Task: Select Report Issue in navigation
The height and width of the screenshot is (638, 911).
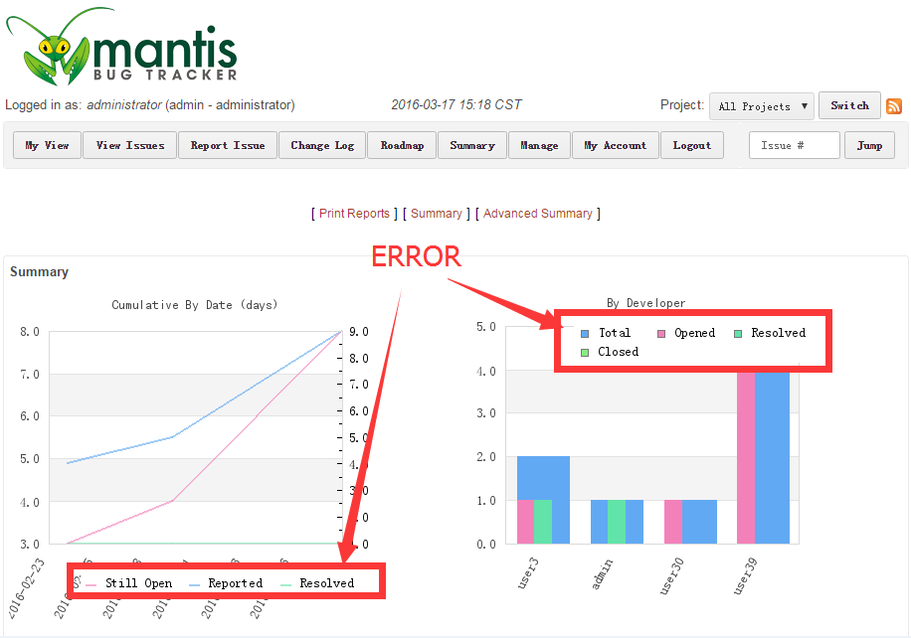Action: (x=228, y=145)
